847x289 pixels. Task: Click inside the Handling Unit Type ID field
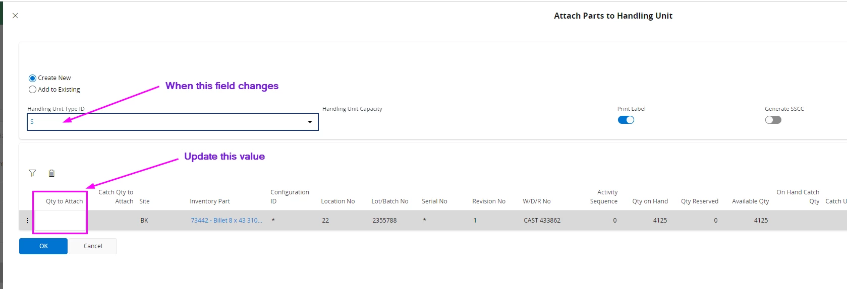coord(173,122)
